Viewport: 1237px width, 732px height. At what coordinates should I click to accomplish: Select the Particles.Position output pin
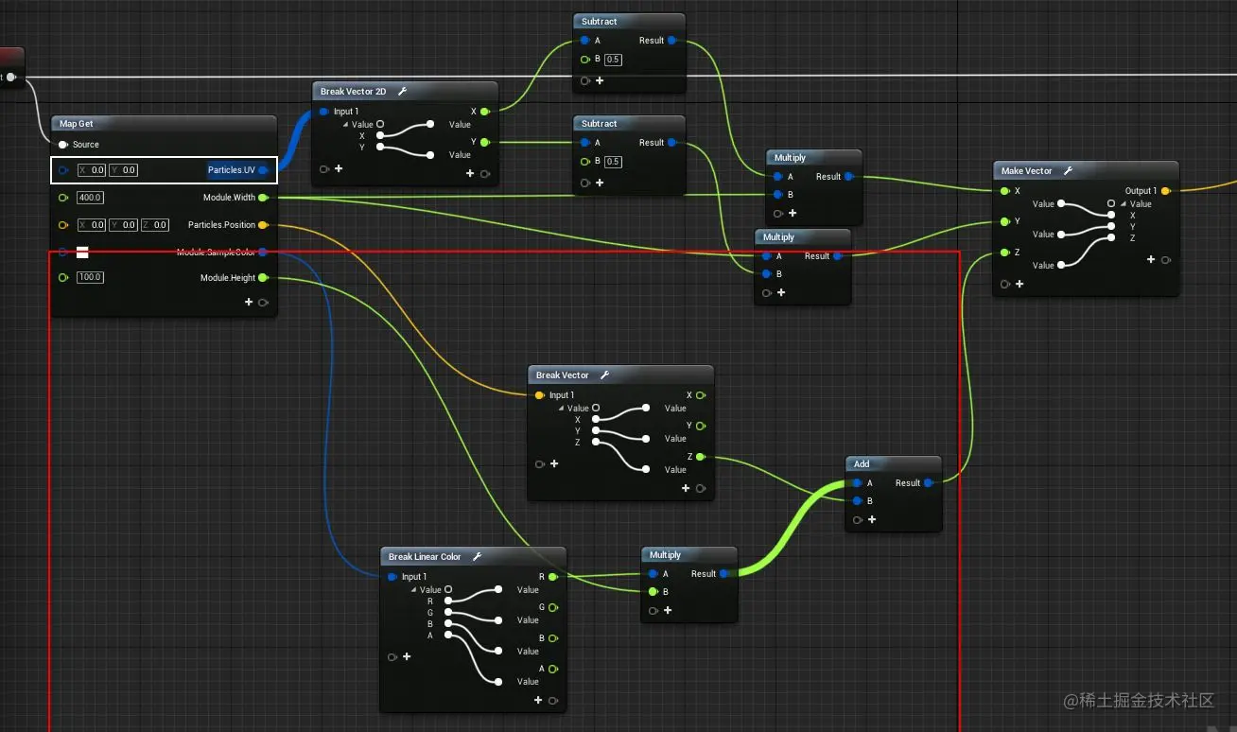pyautogui.click(x=263, y=225)
